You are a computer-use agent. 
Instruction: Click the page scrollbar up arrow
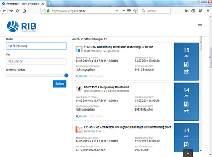pyautogui.click(x=210, y=17)
